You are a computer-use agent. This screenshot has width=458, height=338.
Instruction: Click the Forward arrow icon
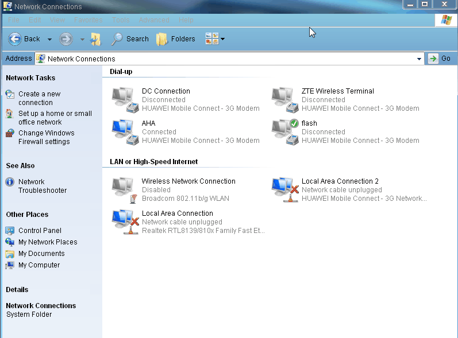coord(66,39)
